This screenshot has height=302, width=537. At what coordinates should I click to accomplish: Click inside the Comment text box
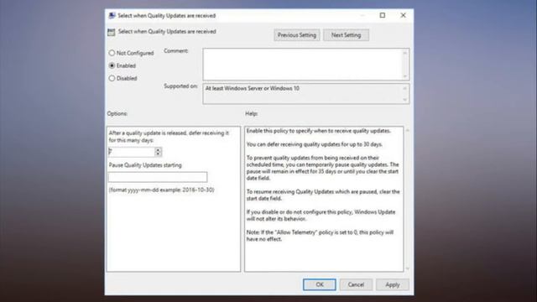(303, 65)
